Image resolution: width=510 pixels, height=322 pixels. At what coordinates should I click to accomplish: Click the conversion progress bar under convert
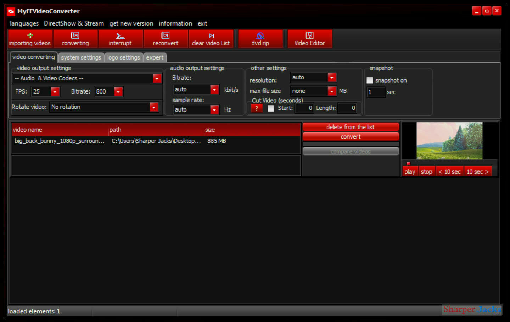coord(351,144)
